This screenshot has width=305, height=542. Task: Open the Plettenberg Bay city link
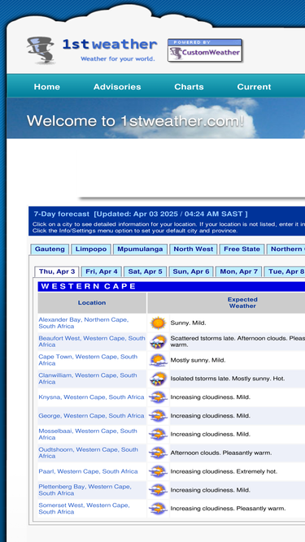tap(85, 490)
